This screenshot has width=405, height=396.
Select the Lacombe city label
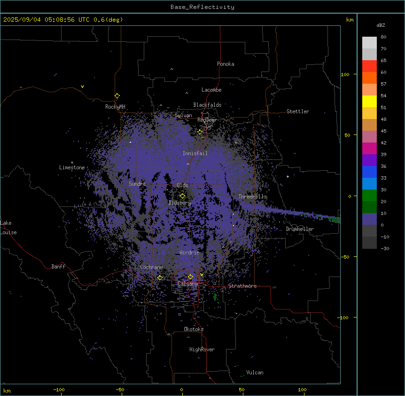[x=211, y=90]
